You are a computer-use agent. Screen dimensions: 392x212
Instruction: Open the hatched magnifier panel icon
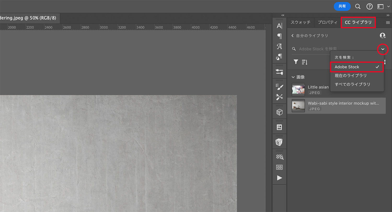point(279,157)
